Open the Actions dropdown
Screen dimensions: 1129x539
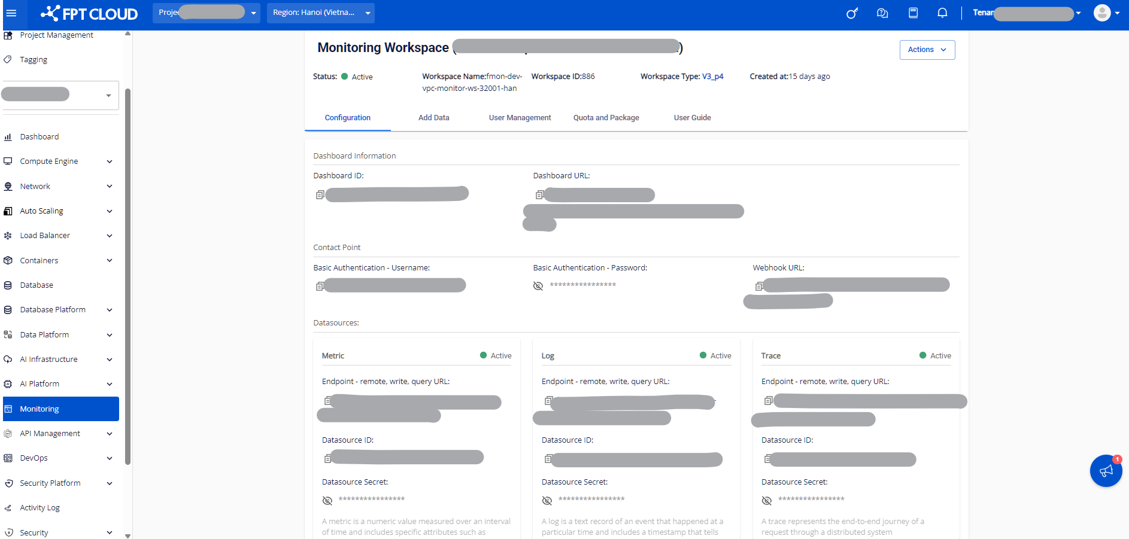pyautogui.click(x=927, y=50)
